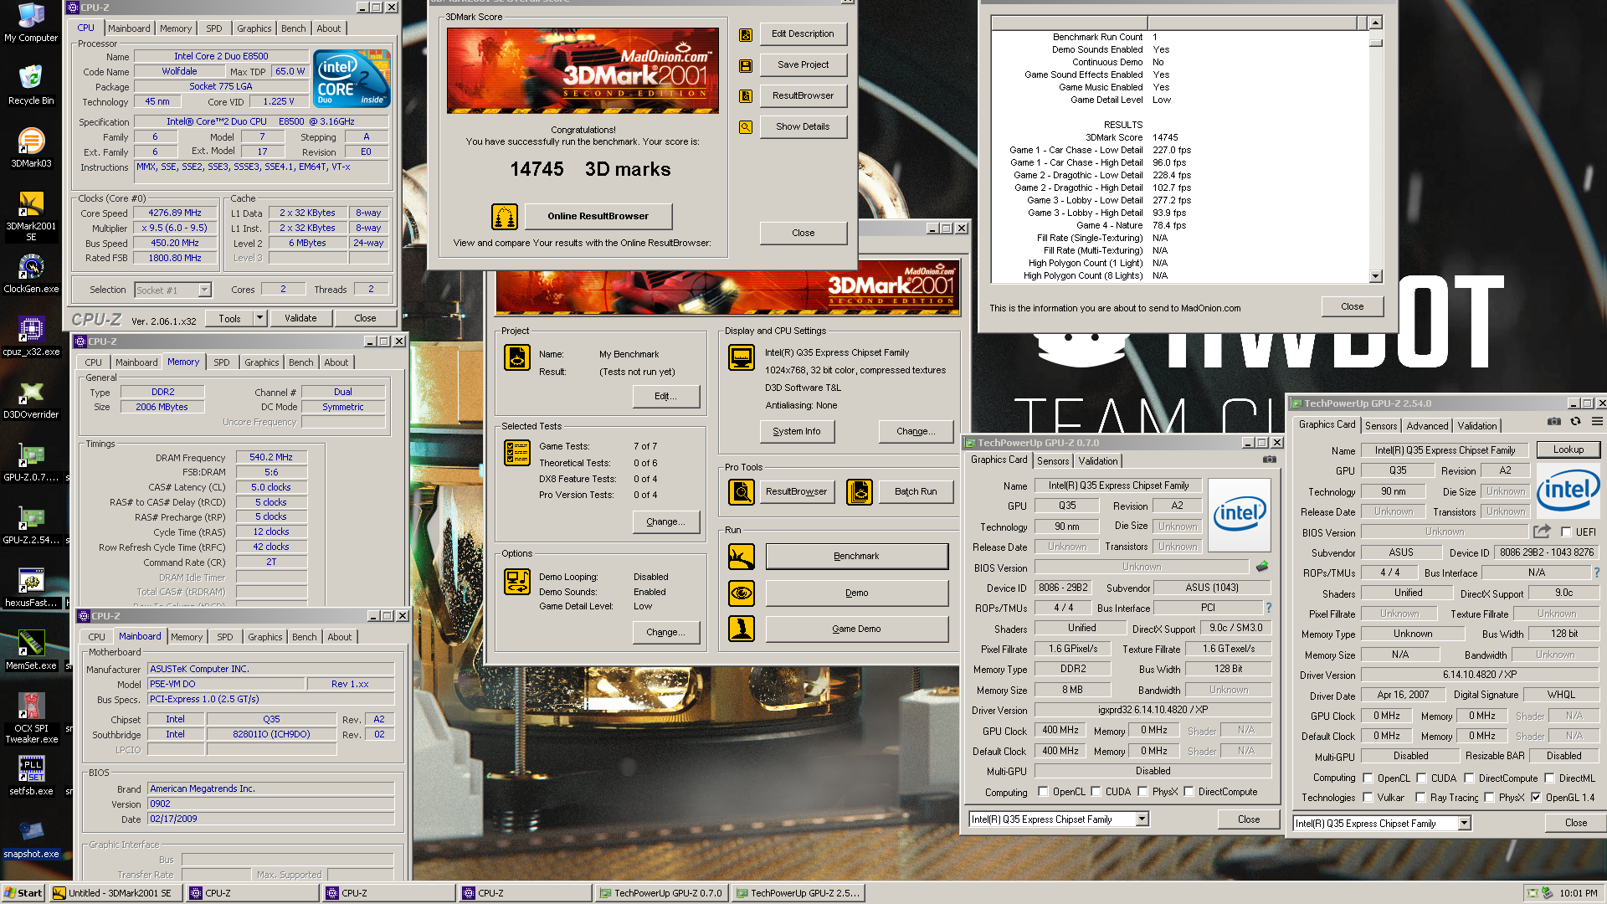The width and height of the screenshot is (1607, 904).
Task: Click Show Details magnifier icon
Action: 746,127
